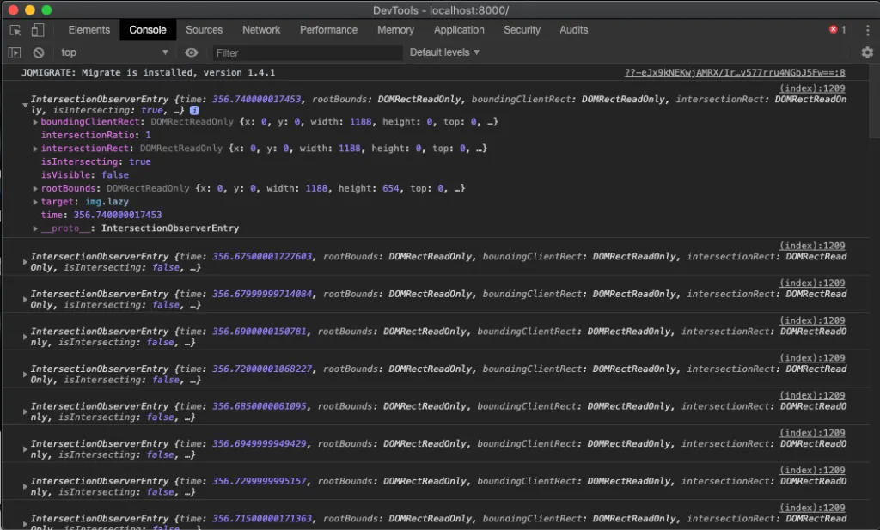Click the red error count icon

[x=834, y=30]
